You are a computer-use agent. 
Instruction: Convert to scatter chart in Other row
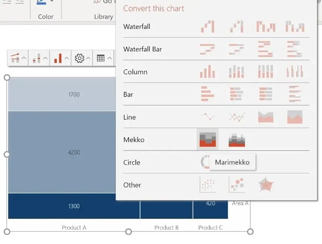208,185
